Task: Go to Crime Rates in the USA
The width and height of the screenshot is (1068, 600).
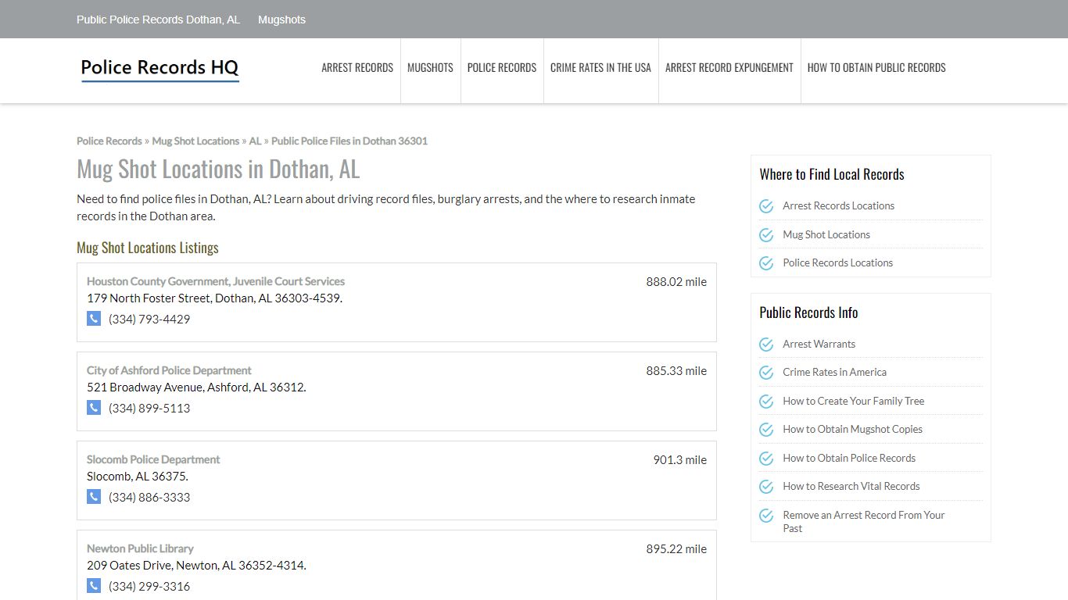Action: click(600, 68)
